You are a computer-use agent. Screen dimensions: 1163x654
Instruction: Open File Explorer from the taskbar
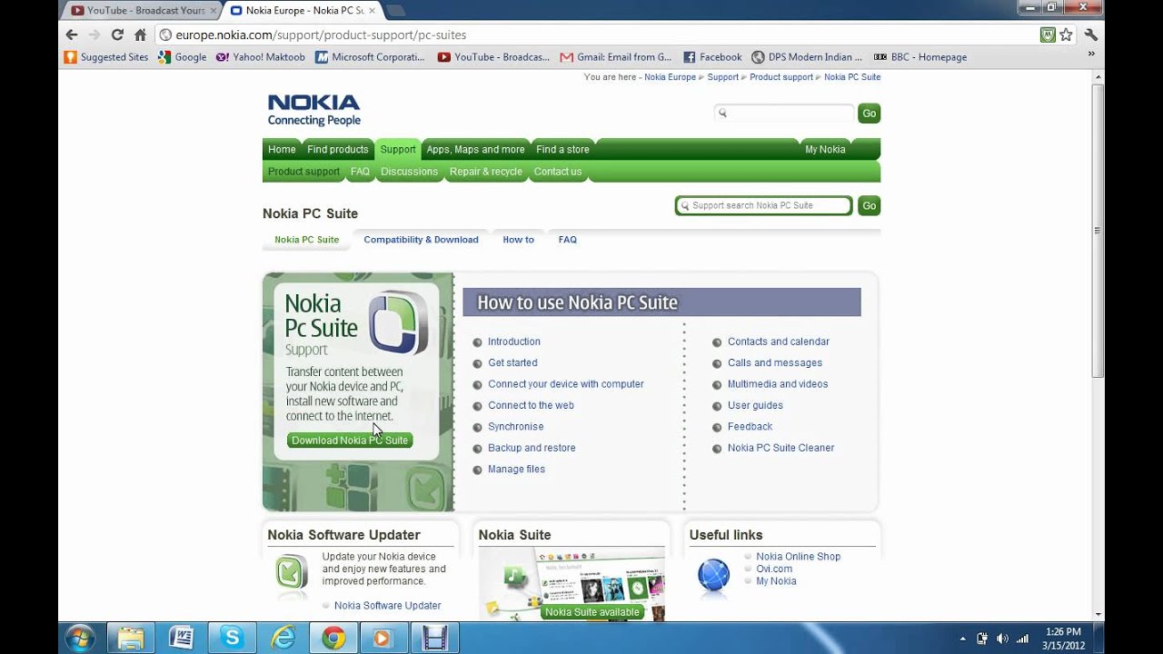pyautogui.click(x=130, y=638)
